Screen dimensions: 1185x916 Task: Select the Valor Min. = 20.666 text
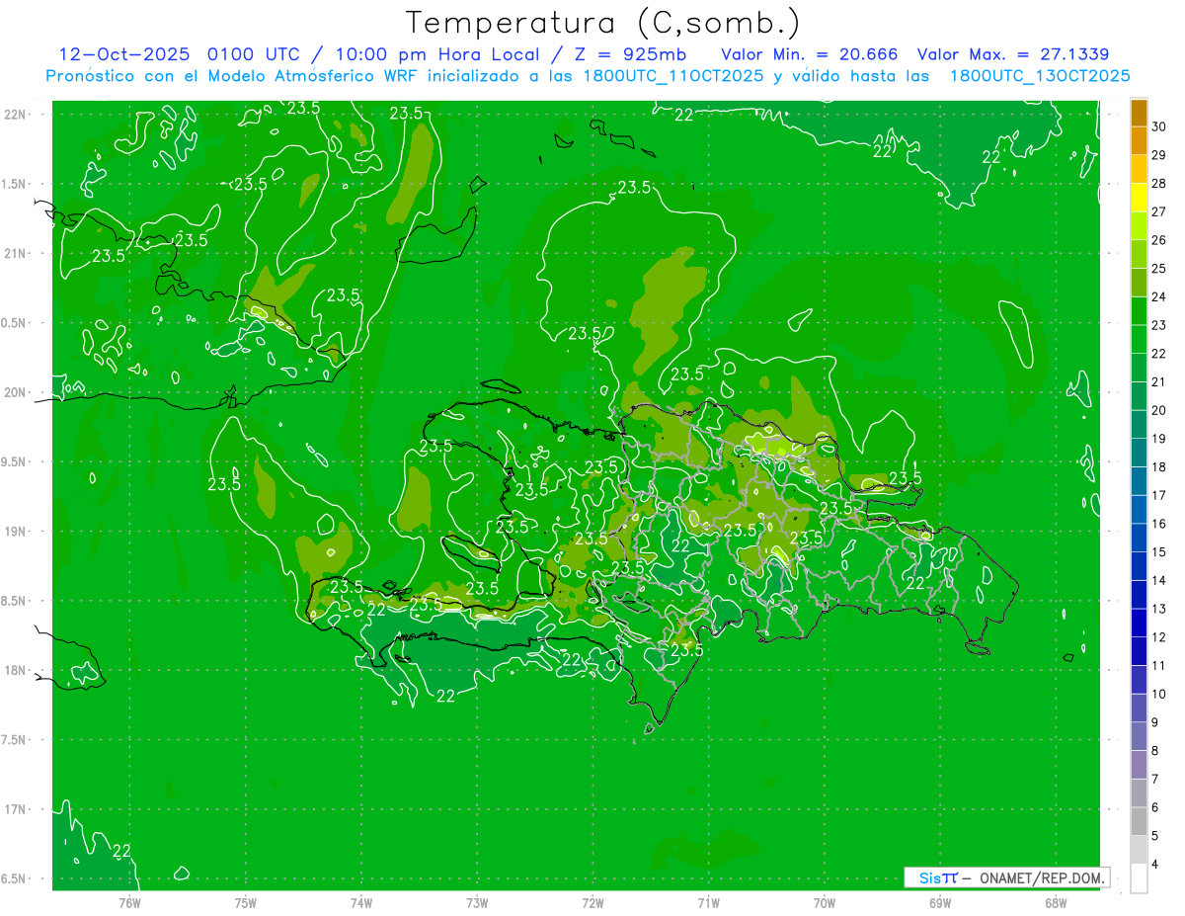pos(809,54)
